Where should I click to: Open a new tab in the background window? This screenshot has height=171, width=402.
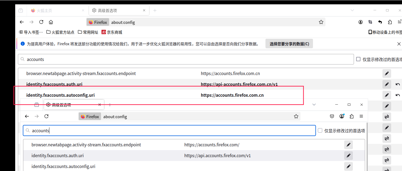coord(155,11)
